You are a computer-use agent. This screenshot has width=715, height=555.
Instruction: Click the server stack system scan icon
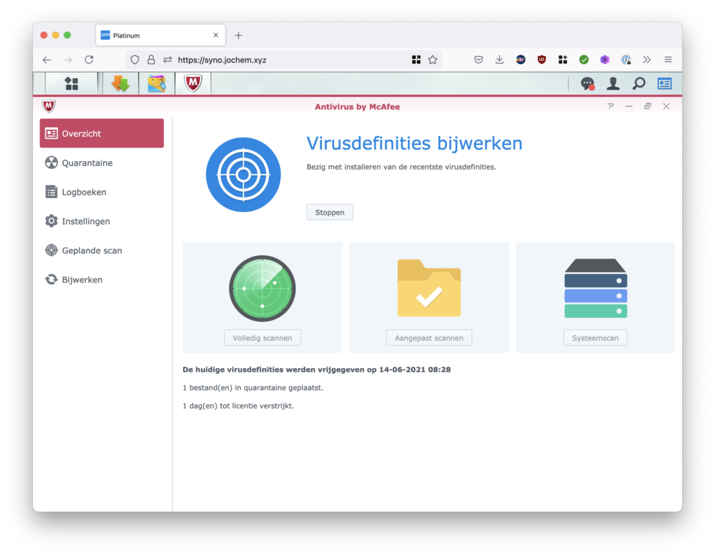tap(596, 288)
